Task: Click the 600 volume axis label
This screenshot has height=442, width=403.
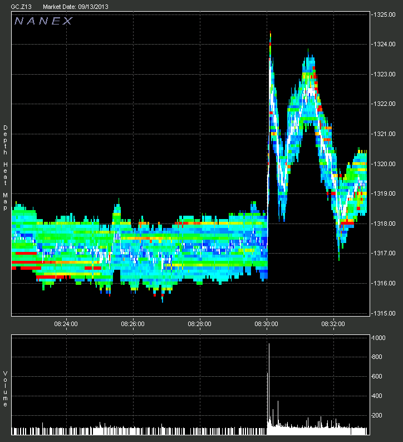Action: click(377, 377)
